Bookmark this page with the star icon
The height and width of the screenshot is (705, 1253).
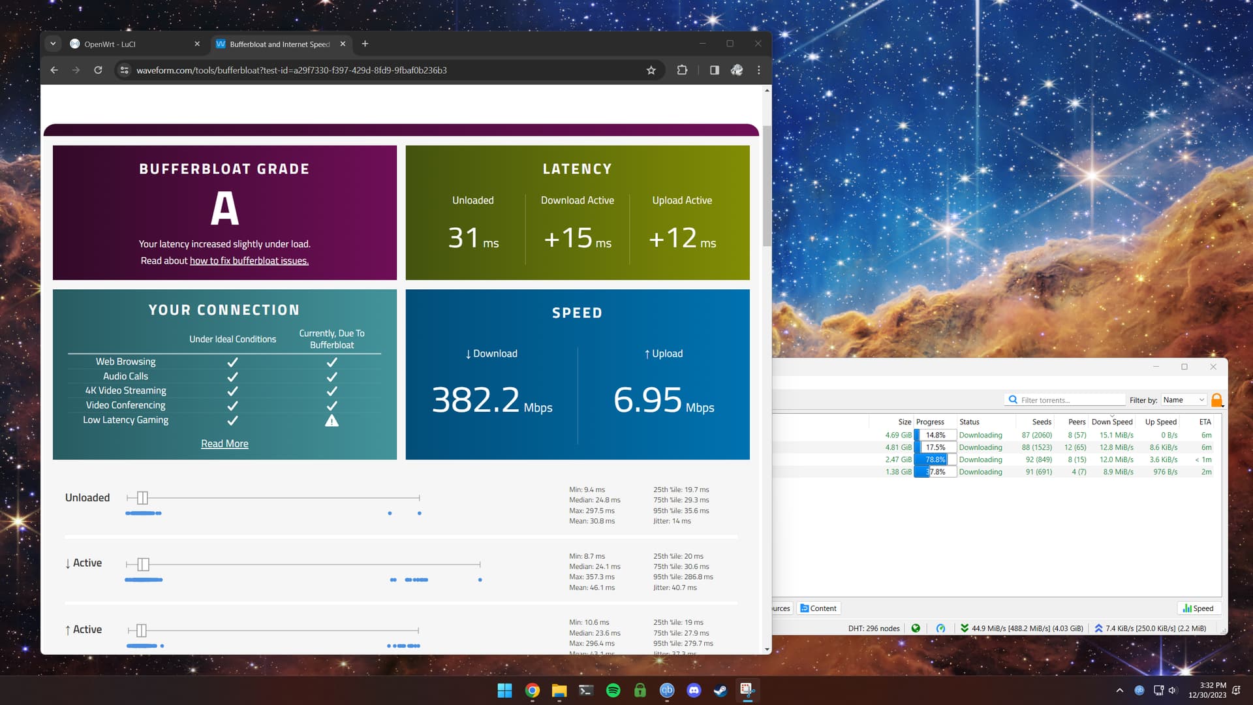coord(651,70)
